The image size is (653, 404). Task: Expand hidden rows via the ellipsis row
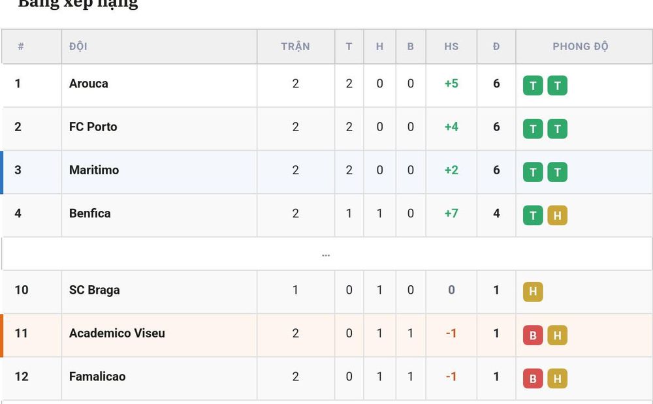(326, 255)
